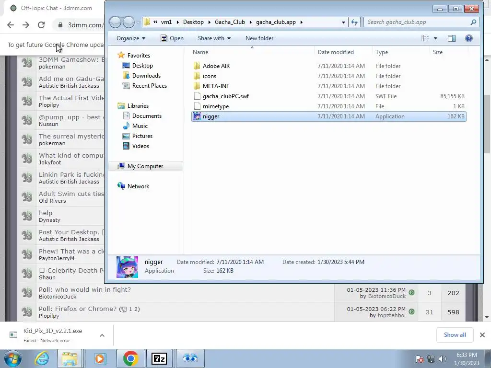Open 7-Zip from the taskbar

pos(159,358)
